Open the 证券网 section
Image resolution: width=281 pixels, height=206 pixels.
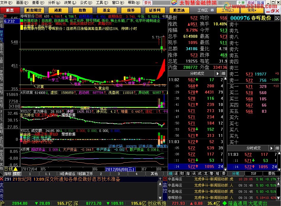155,10
